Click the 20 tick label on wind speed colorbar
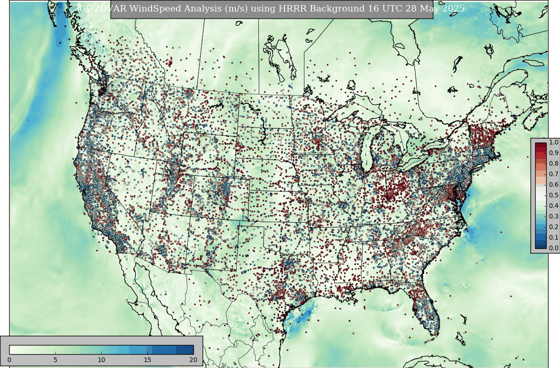This screenshot has width=560, height=368. (x=193, y=360)
